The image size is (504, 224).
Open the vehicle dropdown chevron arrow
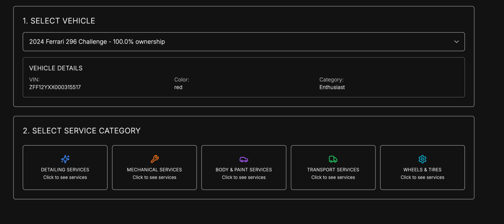(x=457, y=42)
